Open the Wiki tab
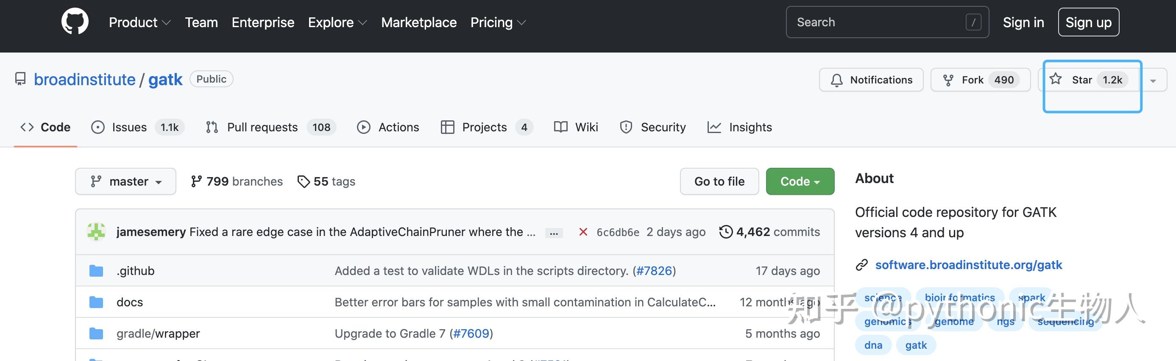 point(576,128)
